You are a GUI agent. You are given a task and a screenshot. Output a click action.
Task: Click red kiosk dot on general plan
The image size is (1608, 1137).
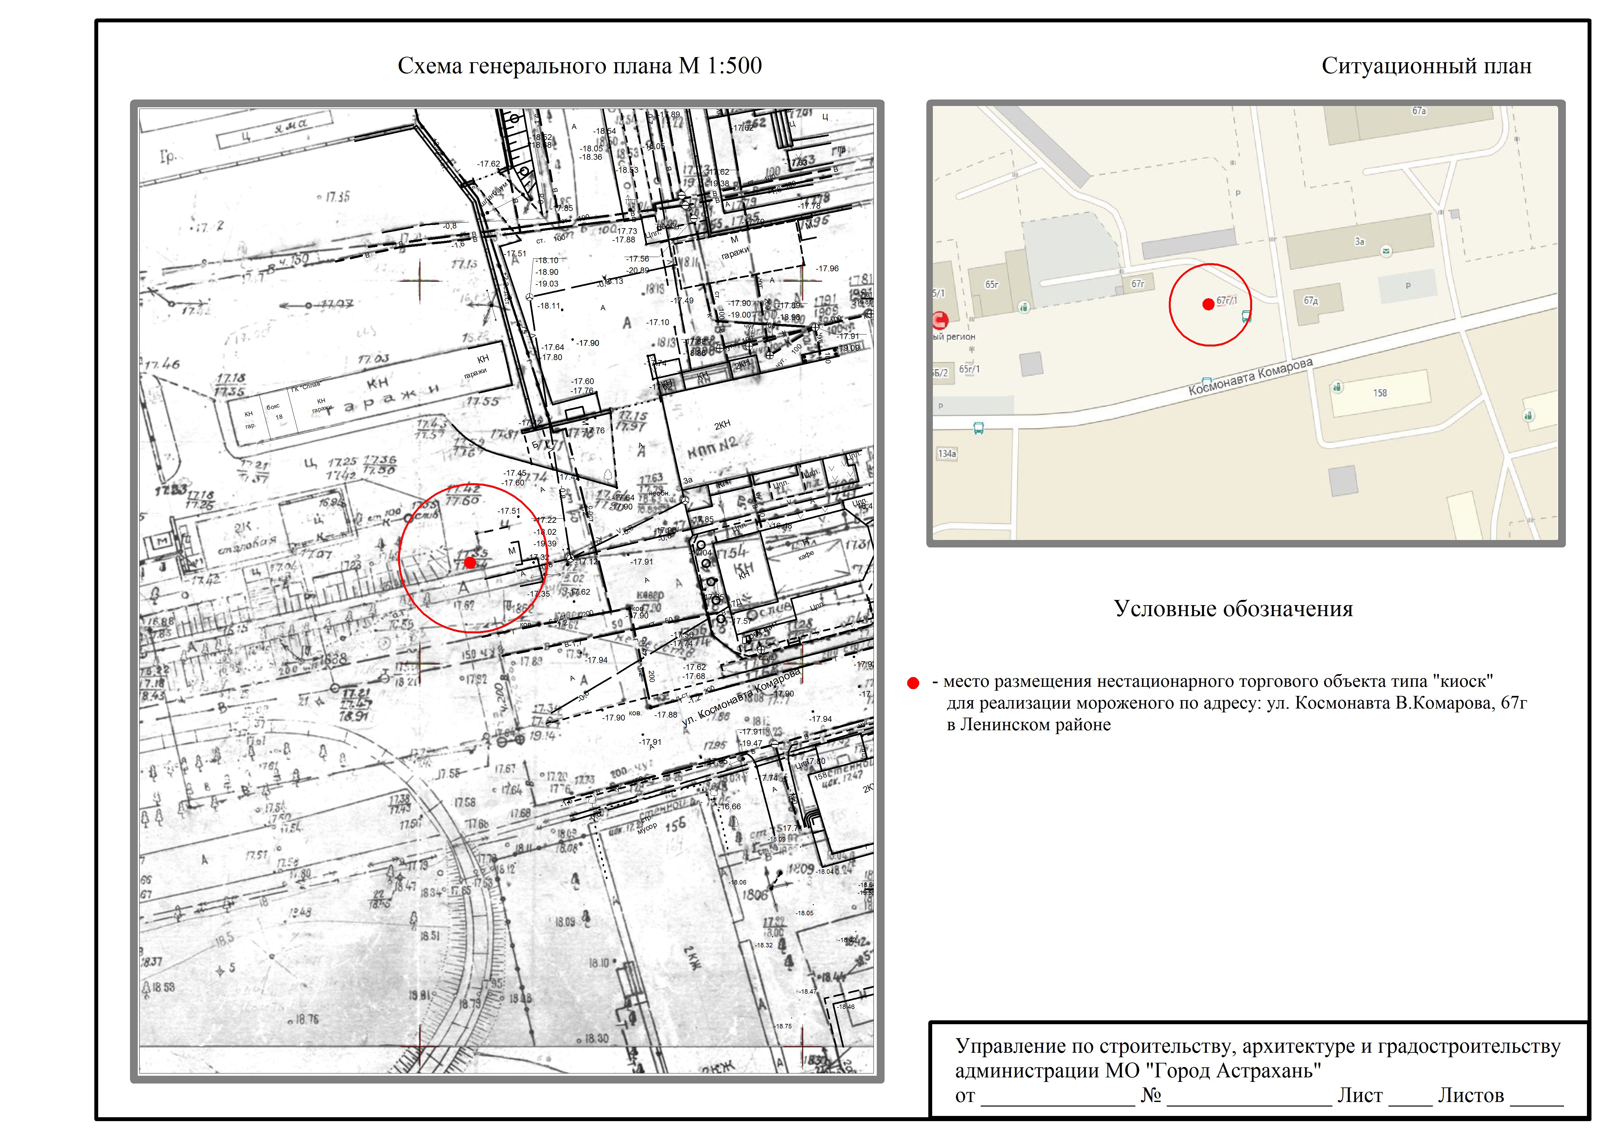point(470,562)
